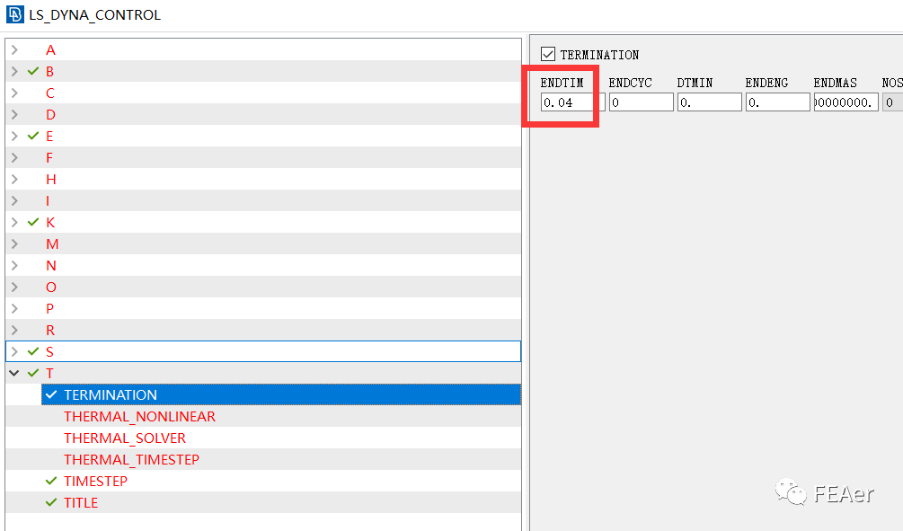Screen dimensions: 903x531
Task: Click the LS_DYNA_CONTROL window icon
Action: tap(15, 14)
